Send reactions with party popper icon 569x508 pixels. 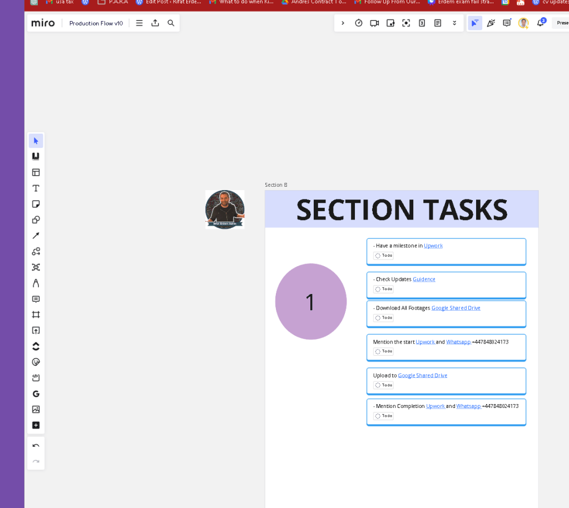491,23
